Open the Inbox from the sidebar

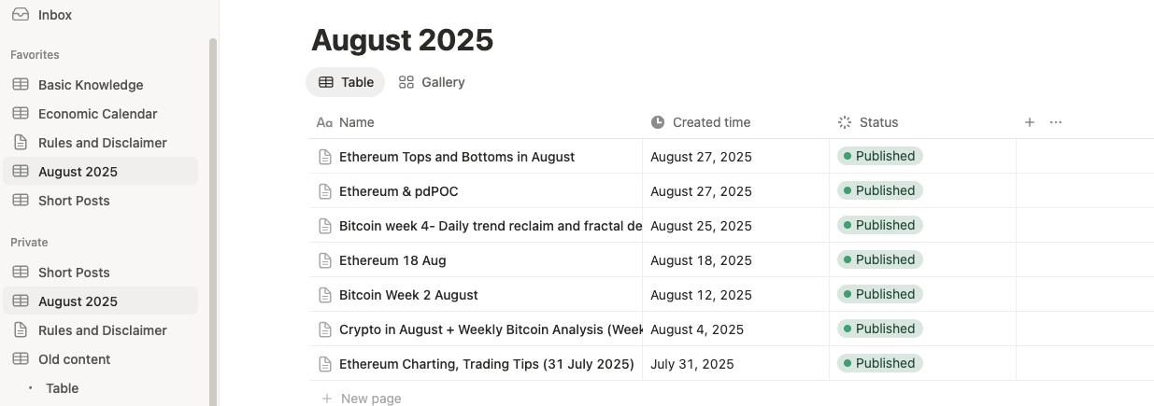click(x=55, y=15)
